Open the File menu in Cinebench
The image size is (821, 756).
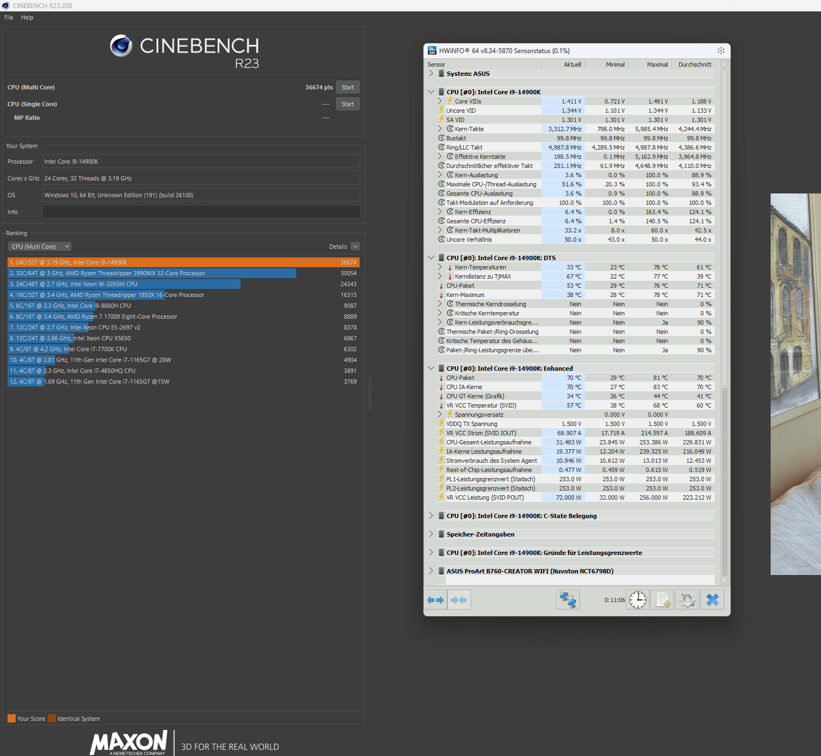point(8,17)
